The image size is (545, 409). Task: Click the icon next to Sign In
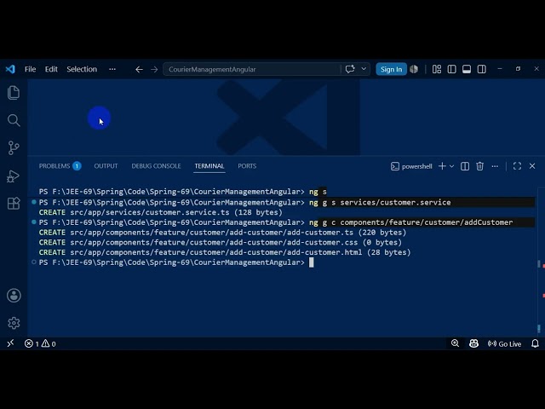pyautogui.click(x=414, y=69)
